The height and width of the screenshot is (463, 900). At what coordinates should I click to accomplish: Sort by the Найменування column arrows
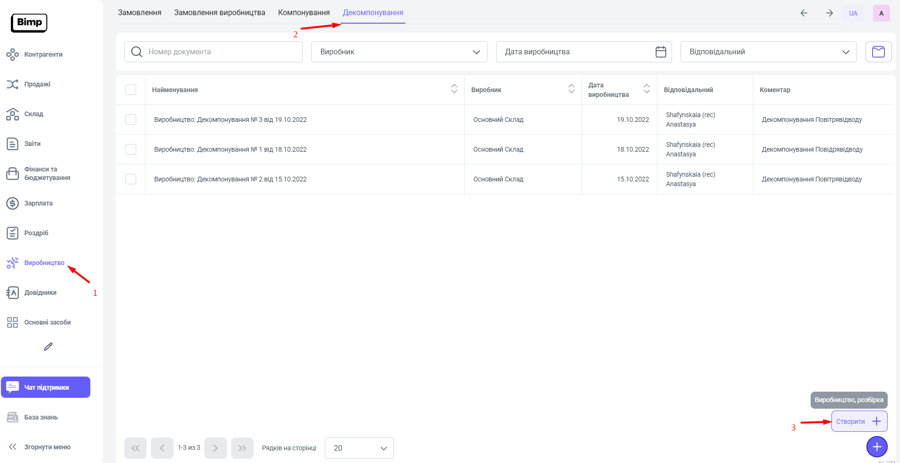(454, 89)
